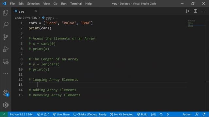Open Source Control view
Image resolution: width=209 pixels, height=117 pixels.
point(6,37)
